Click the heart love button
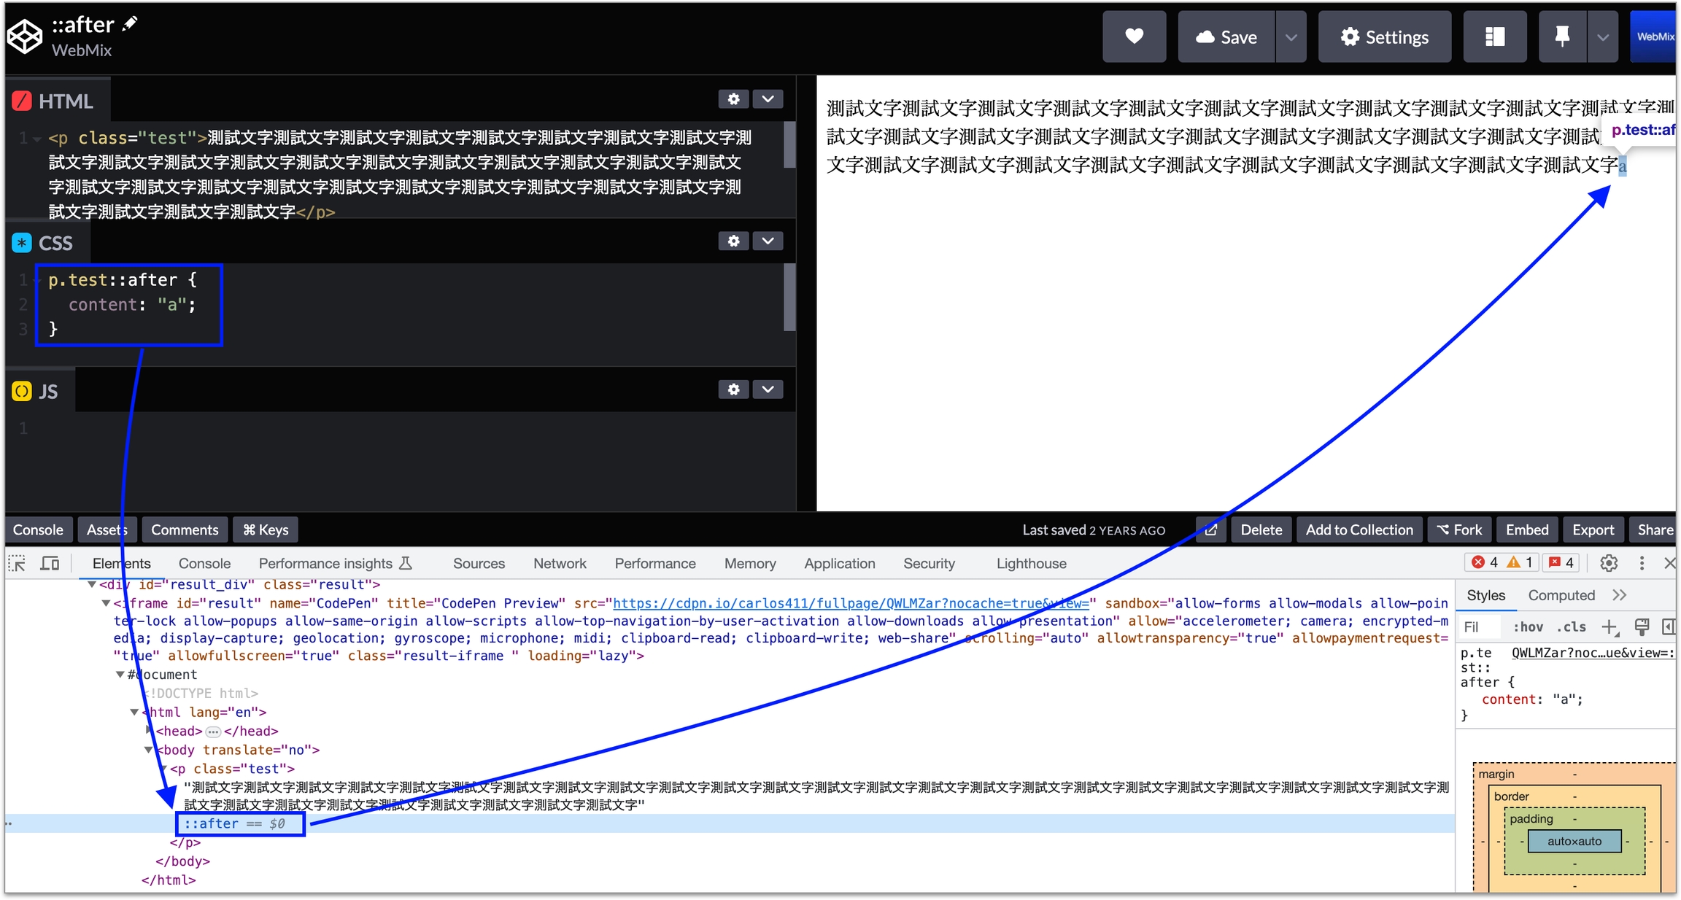Viewport: 1681px width, 900px height. coord(1134,36)
